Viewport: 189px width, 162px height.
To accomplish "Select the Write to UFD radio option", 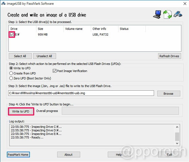I will (11, 68).
